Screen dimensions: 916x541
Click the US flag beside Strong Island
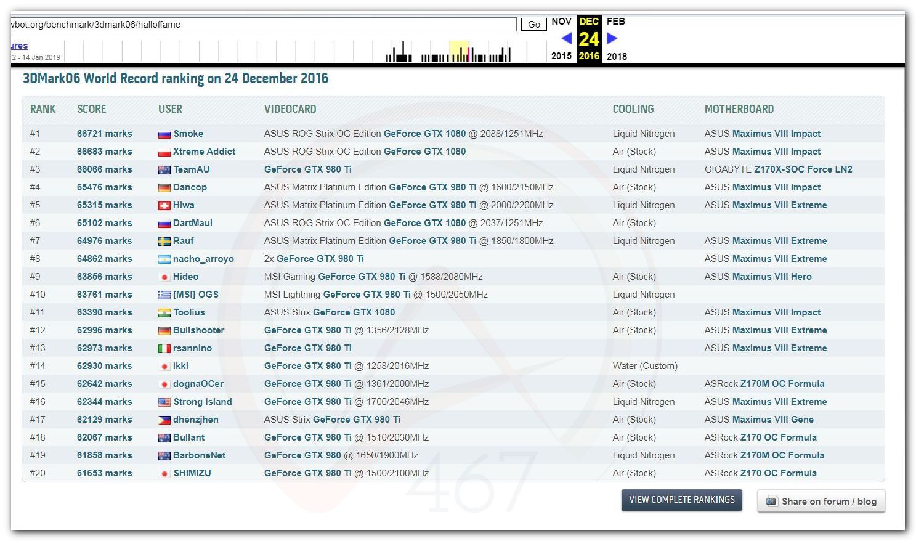pos(164,402)
